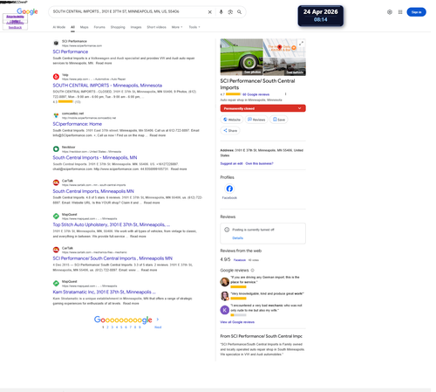Open the More search filters dropdown
This screenshot has width=436, height=392.
point(177,27)
